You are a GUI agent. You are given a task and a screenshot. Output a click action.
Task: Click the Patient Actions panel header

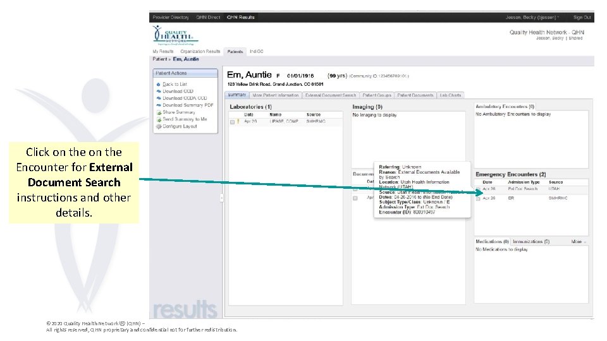click(x=185, y=73)
